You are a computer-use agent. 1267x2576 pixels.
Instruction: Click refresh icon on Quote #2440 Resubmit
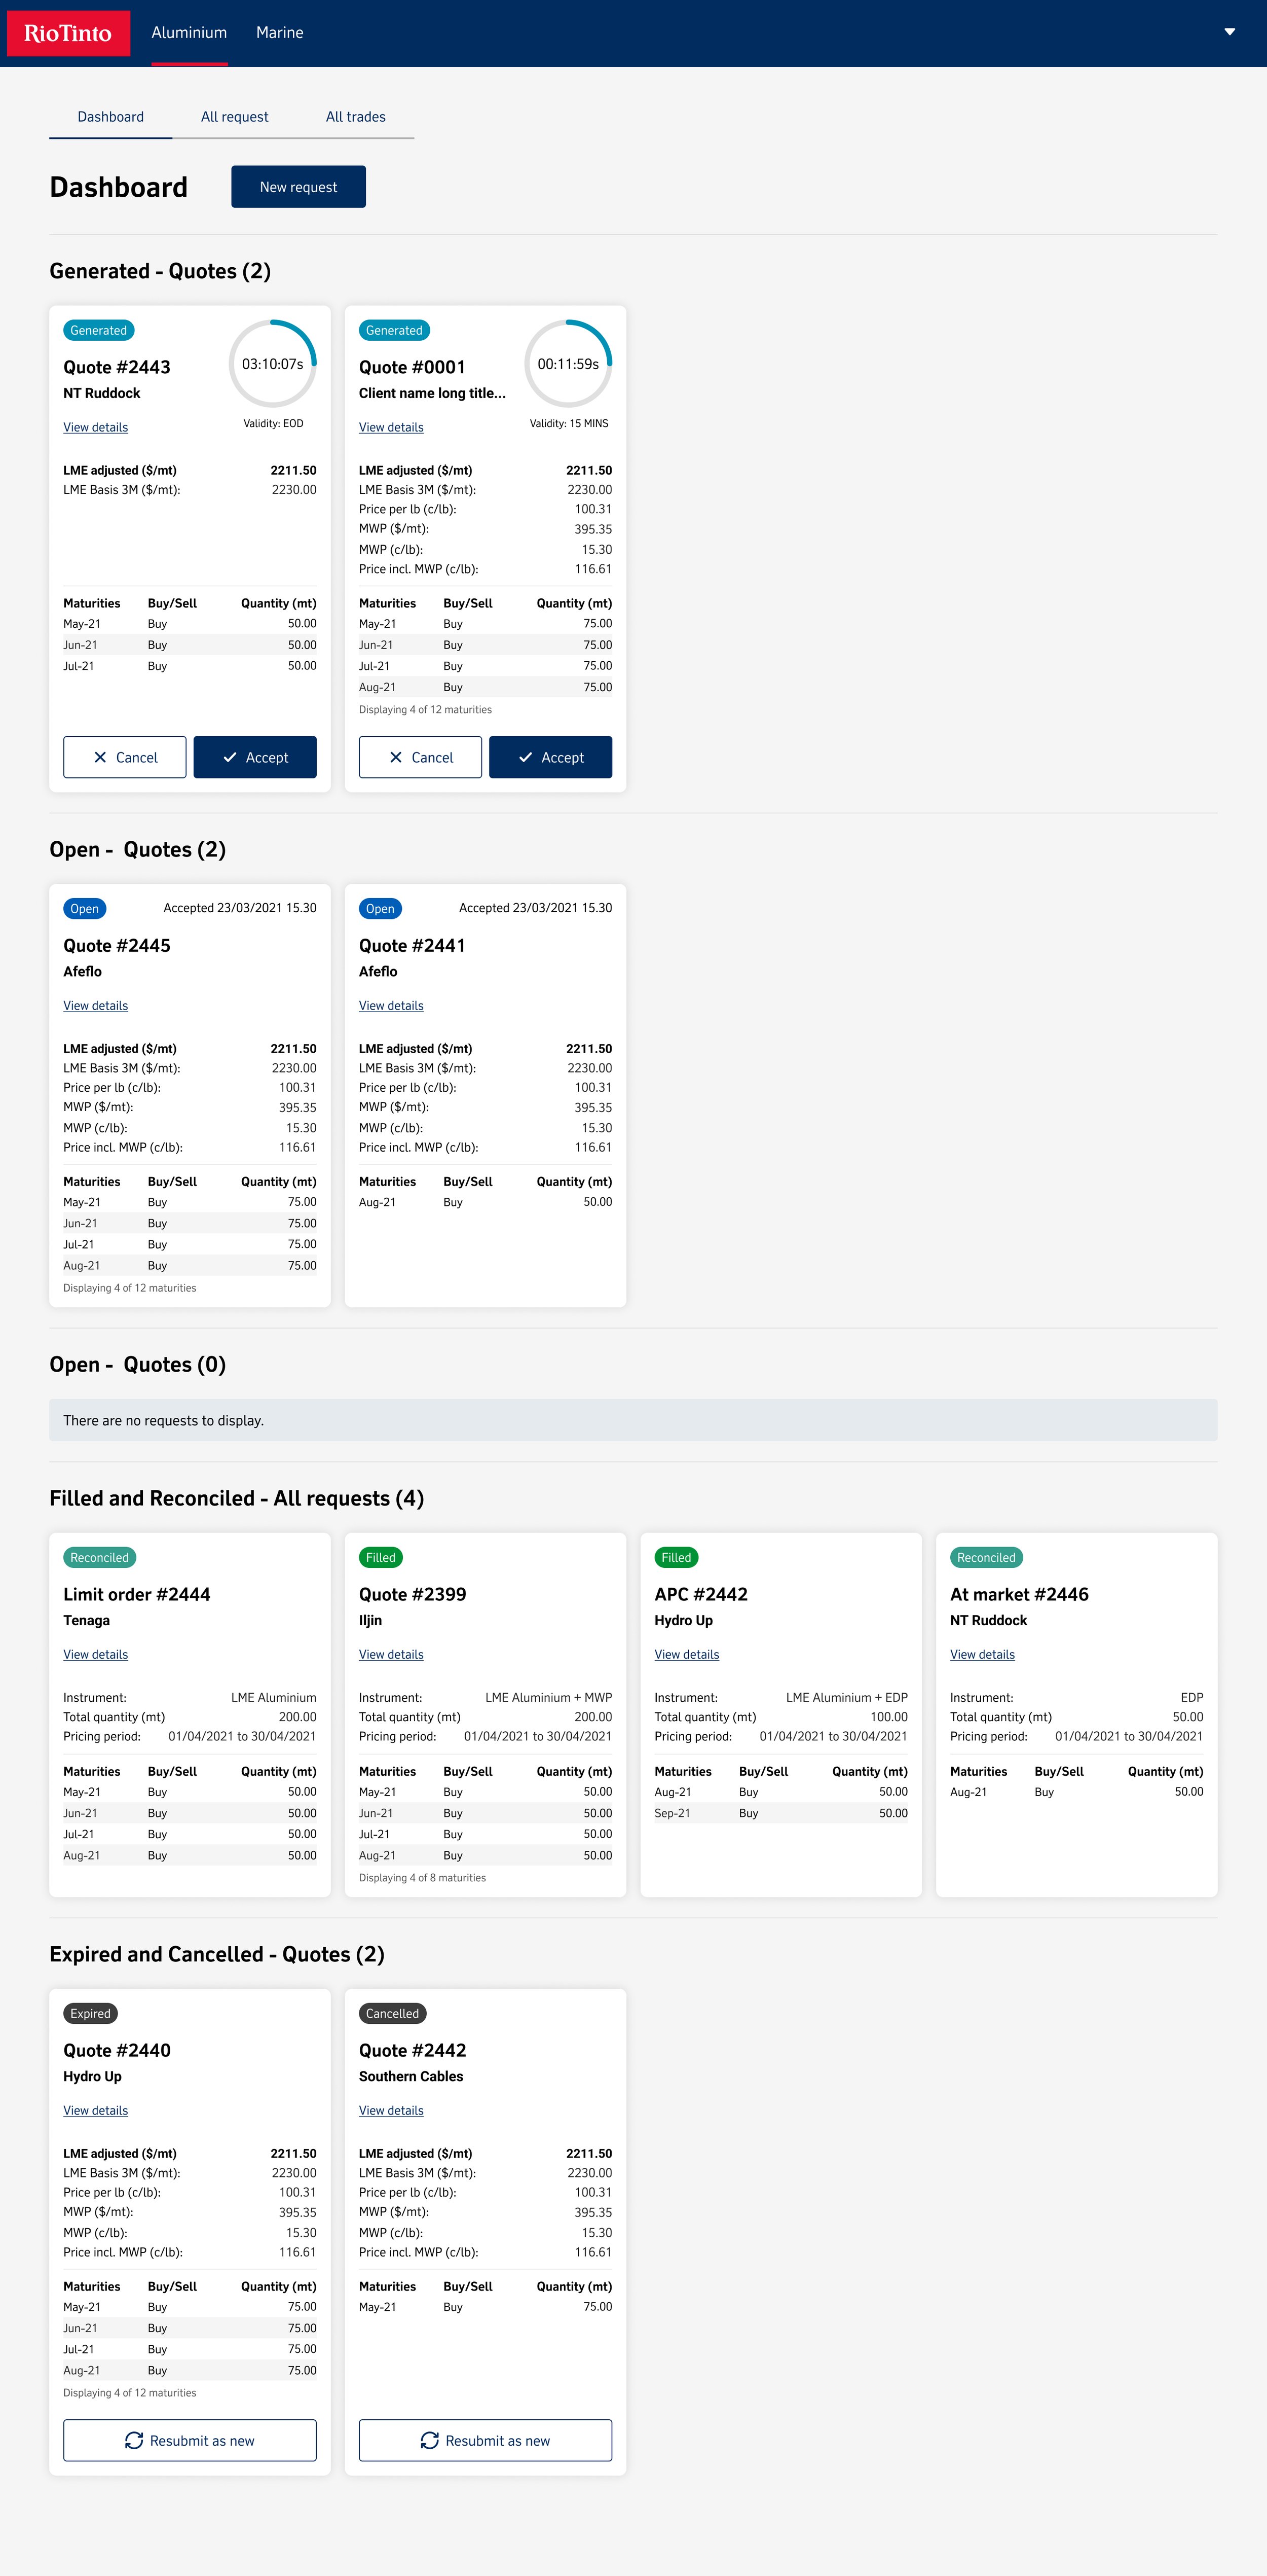134,2440
